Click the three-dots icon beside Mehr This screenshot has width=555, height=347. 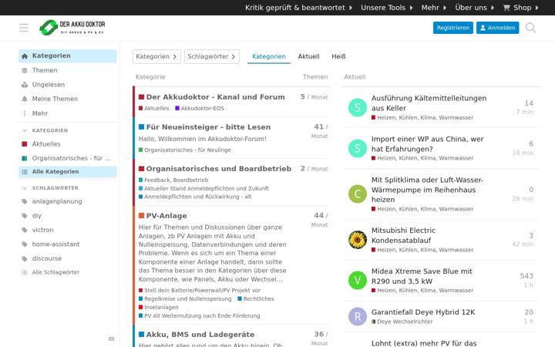coord(25,113)
